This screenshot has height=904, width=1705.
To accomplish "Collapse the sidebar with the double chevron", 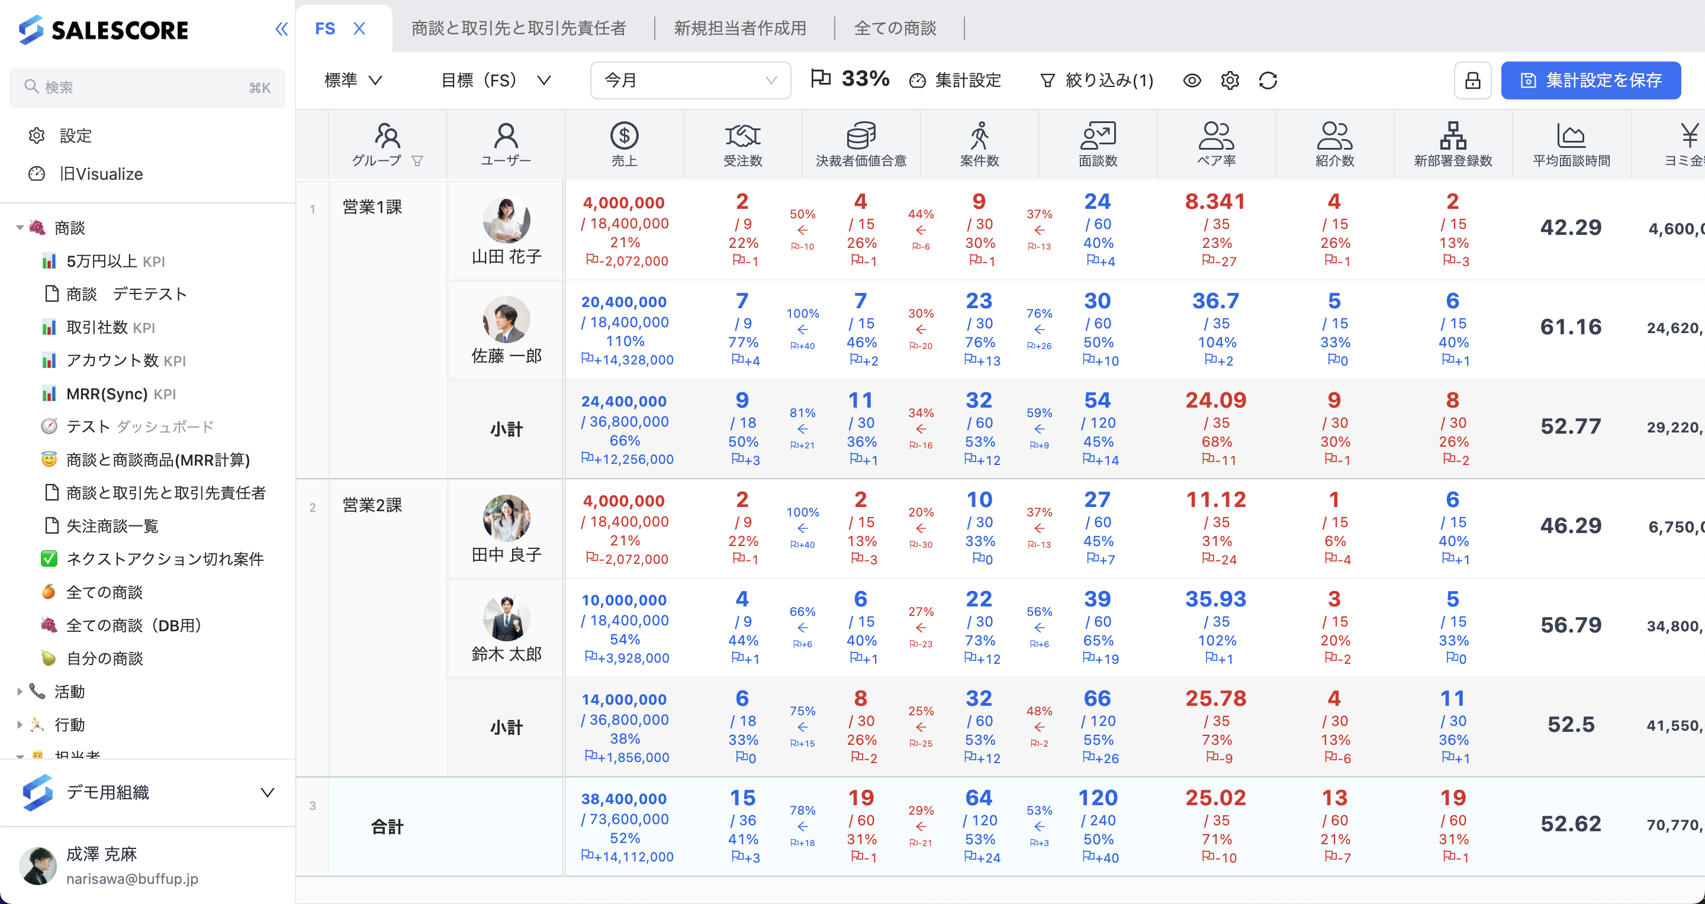I will coord(281,29).
